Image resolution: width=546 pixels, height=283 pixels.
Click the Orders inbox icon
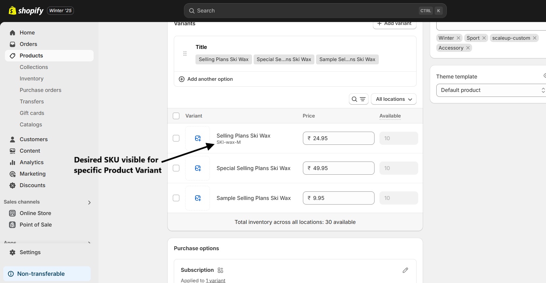point(12,44)
